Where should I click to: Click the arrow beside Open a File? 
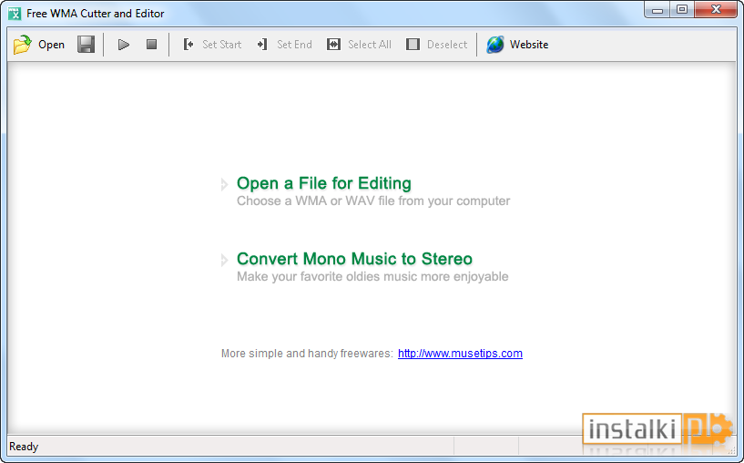(224, 184)
